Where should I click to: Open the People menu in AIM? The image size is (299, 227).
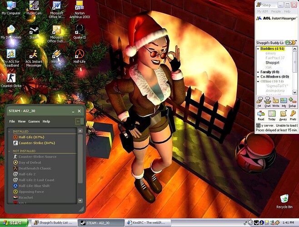276,11
